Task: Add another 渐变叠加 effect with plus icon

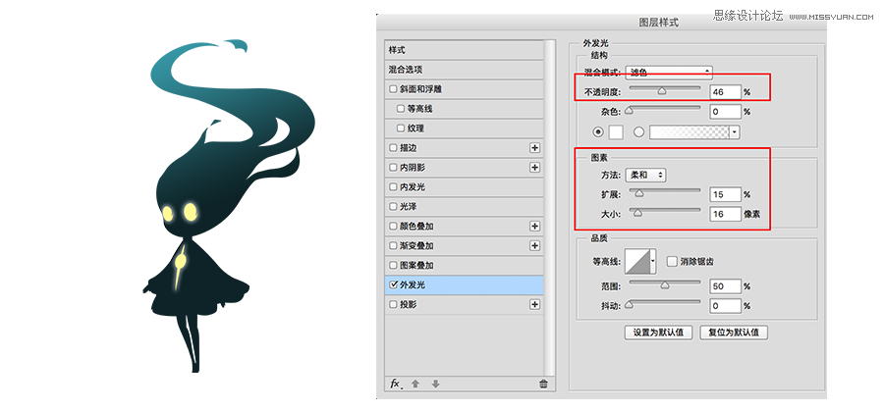Action: click(x=534, y=246)
